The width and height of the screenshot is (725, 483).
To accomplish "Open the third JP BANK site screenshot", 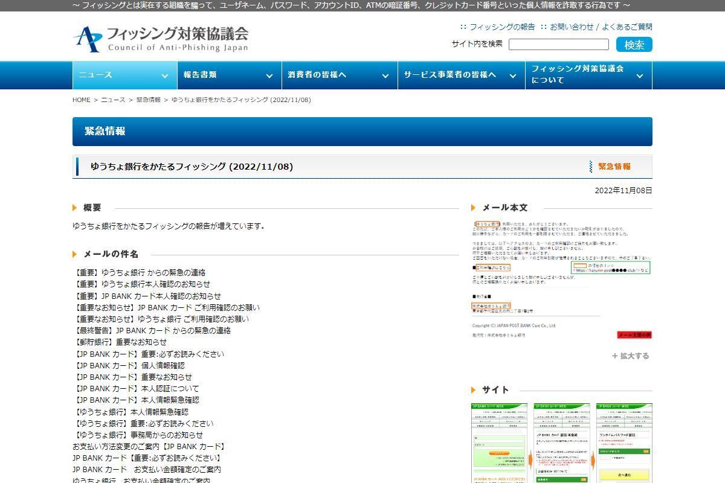I will 624,443.
